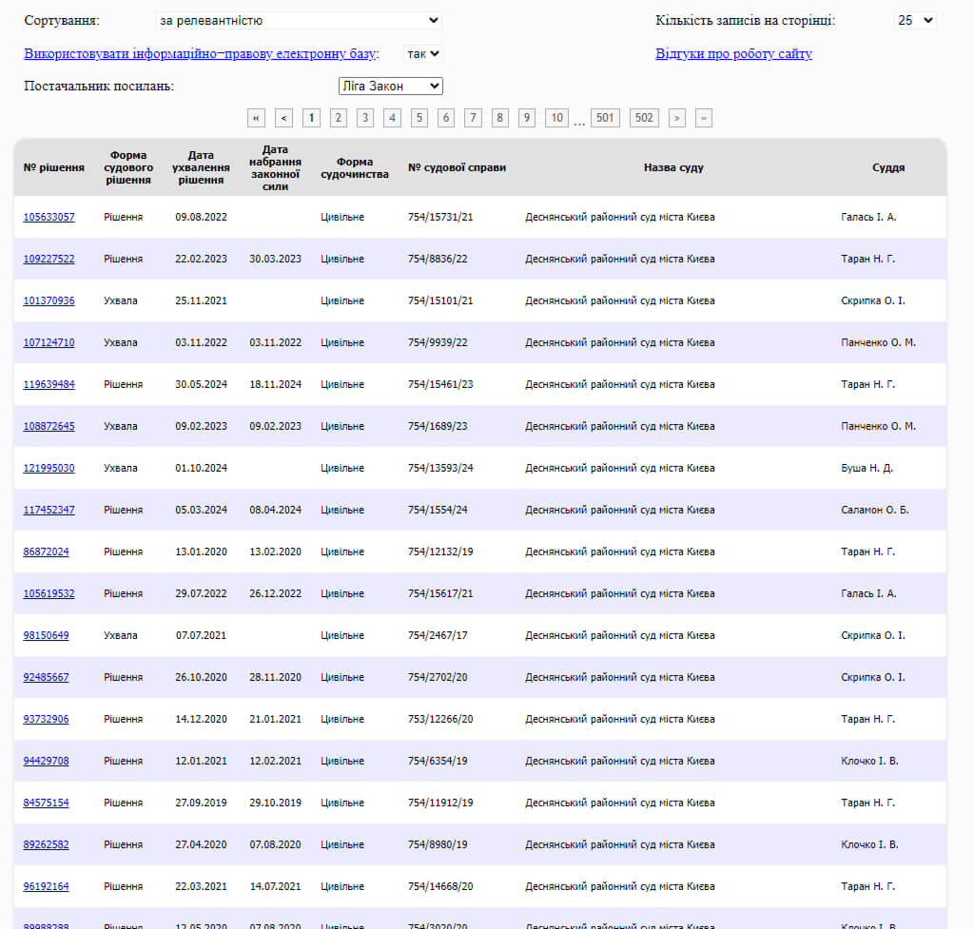Expand the records per page dropdown
The height and width of the screenshot is (929, 974).
(915, 20)
